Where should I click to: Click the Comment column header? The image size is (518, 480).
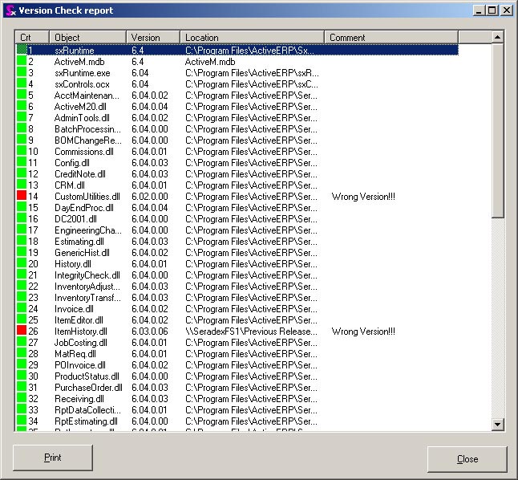point(391,38)
